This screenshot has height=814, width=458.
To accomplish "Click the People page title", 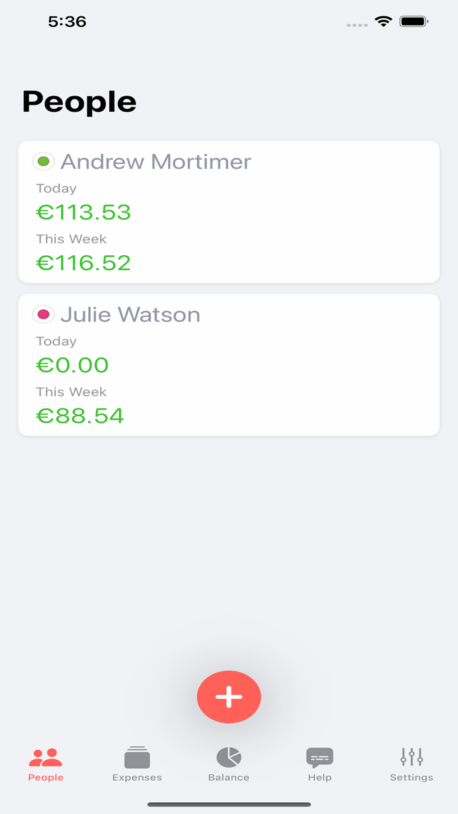I will click(79, 102).
